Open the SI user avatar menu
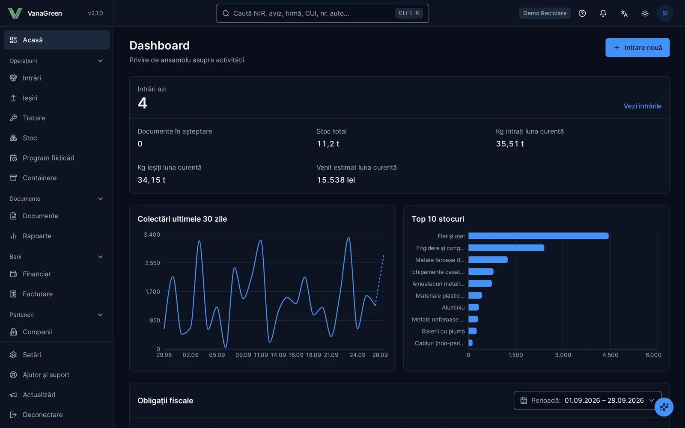Screen dimensions: 685x428 pyautogui.click(x=665, y=13)
